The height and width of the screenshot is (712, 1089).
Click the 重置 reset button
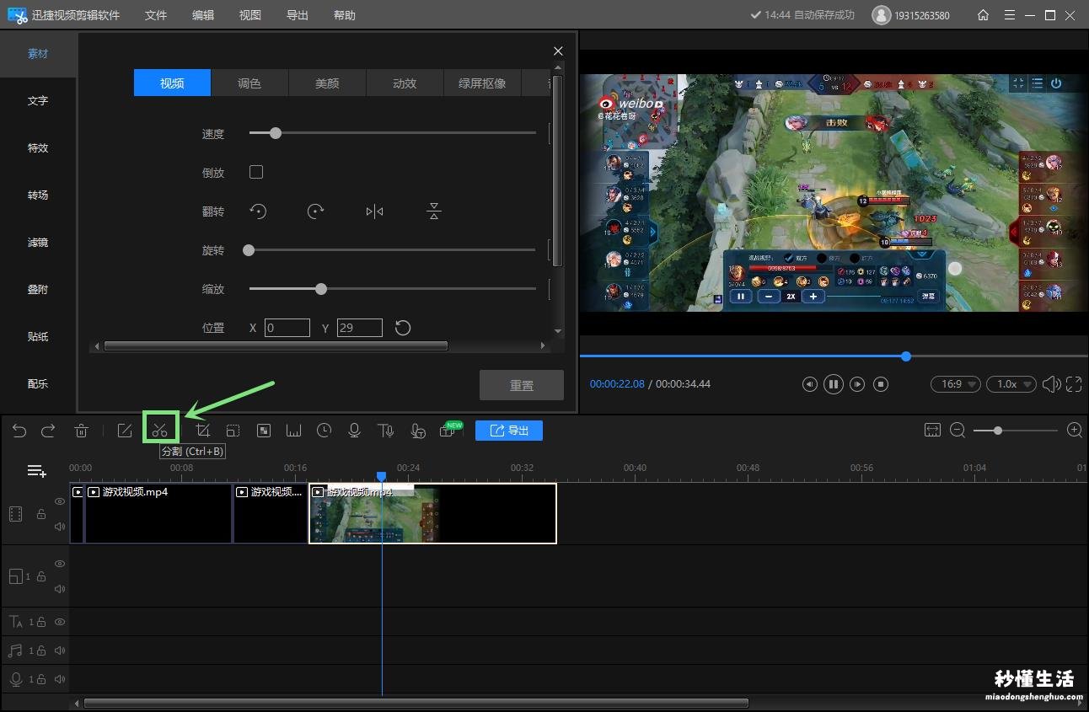(522, 385)
